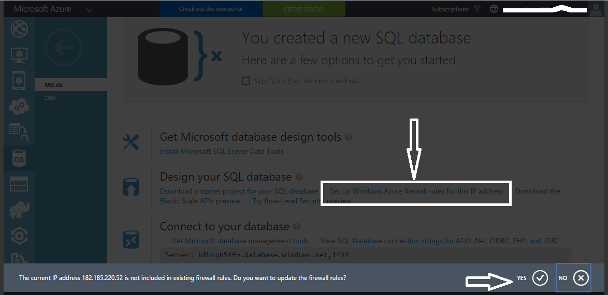Click the CREDIT STATUS tab
608x295 pixels.
coord(303,9)
